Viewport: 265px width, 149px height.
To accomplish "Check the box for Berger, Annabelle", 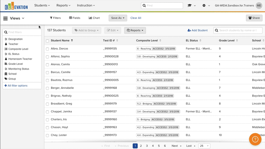I will click(x=47, y=88).
